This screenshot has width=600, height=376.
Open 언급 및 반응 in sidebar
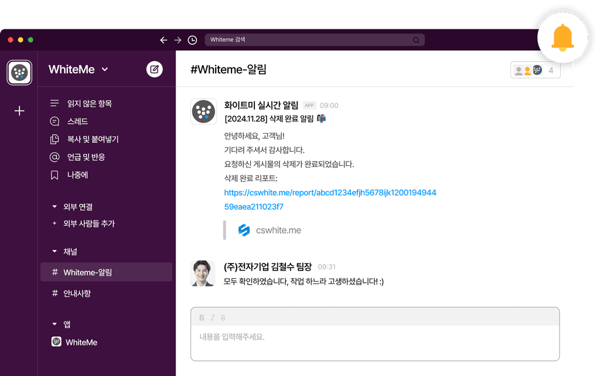[77, 157]
